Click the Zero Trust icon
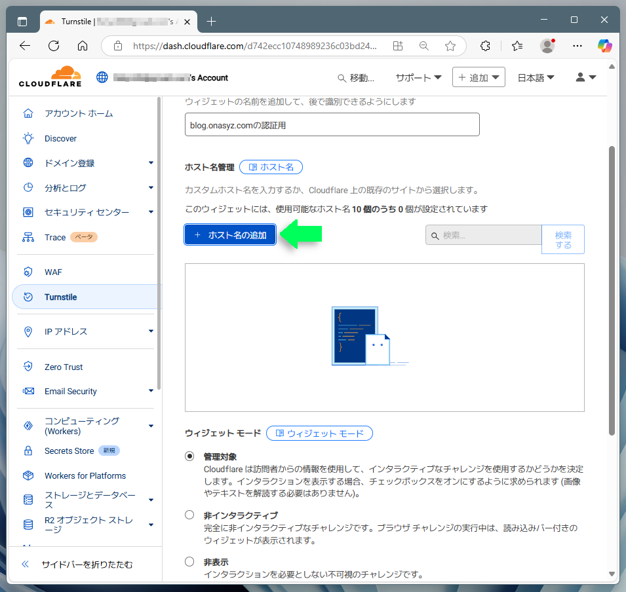Viewport: 626px width, 592px height. (28, 367)
